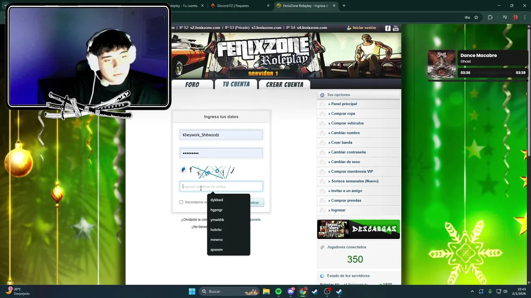This screenshot has width=531, height=298.
Task: Open Comprar vehículos option
Action: tap(347, 123)
